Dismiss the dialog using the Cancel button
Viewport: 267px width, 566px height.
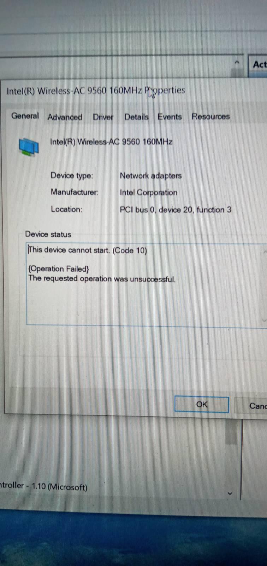tap(251, 405)
